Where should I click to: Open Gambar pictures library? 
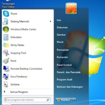61,35
